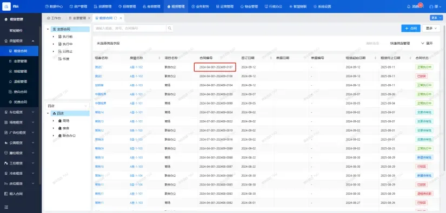Open the blue 更多 dropdown in tab bar
Viewport: 446px width, 213px height.
pos(436,18)
